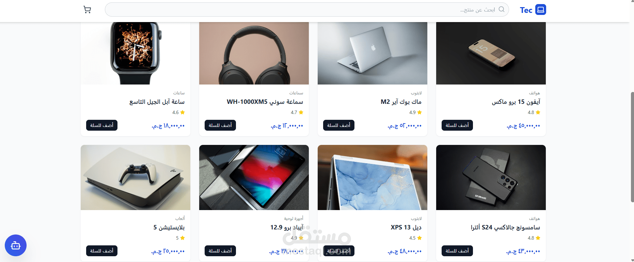The height and width of the screenshot is (262, 634).
Task: Add Sony WH-1000XM5 headphones to cart
Action: pos(220,125)
